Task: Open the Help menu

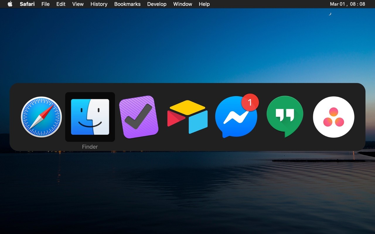Action: [204, 4]
